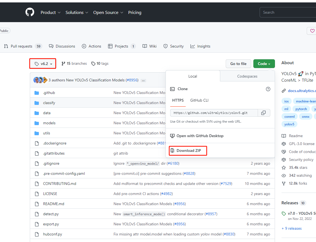Open the export.py file
The width and height of the screenshot is (316, 242).
tap(51, 224)
